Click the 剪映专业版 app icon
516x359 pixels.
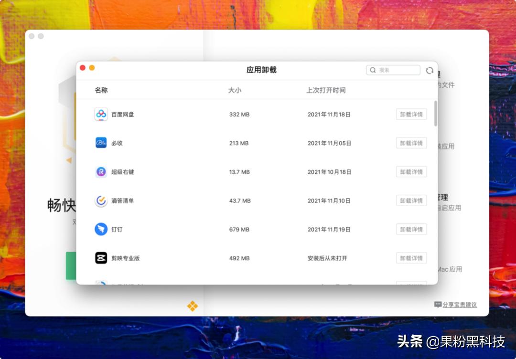coord(101,258)
